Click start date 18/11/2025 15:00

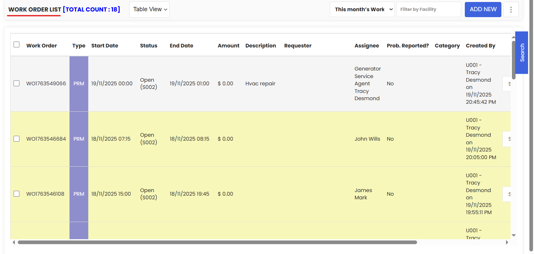point(111,194)
